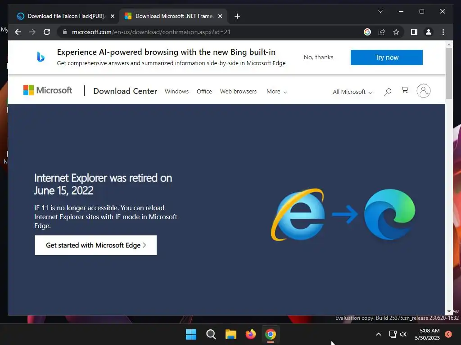Select the Download Microsoft .NET Framework tab
This screenshot has width=461, height=345.
pos(173,16)
